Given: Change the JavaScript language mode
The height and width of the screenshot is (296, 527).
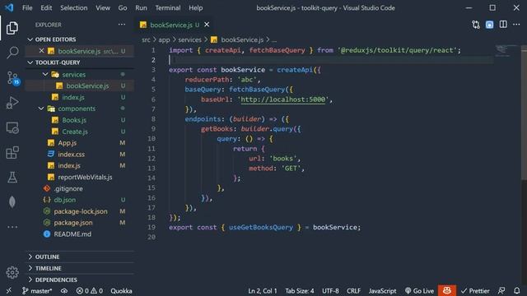Looking at the screenshot, I should point(382,290).
